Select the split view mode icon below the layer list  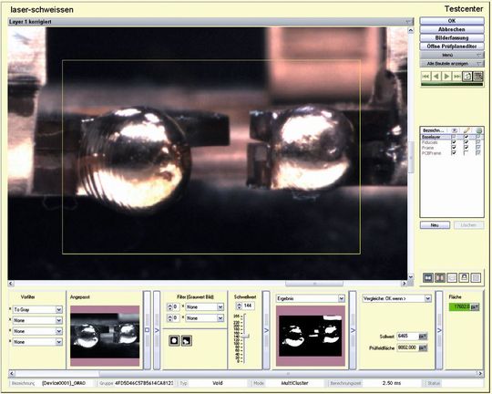[440, 277]
